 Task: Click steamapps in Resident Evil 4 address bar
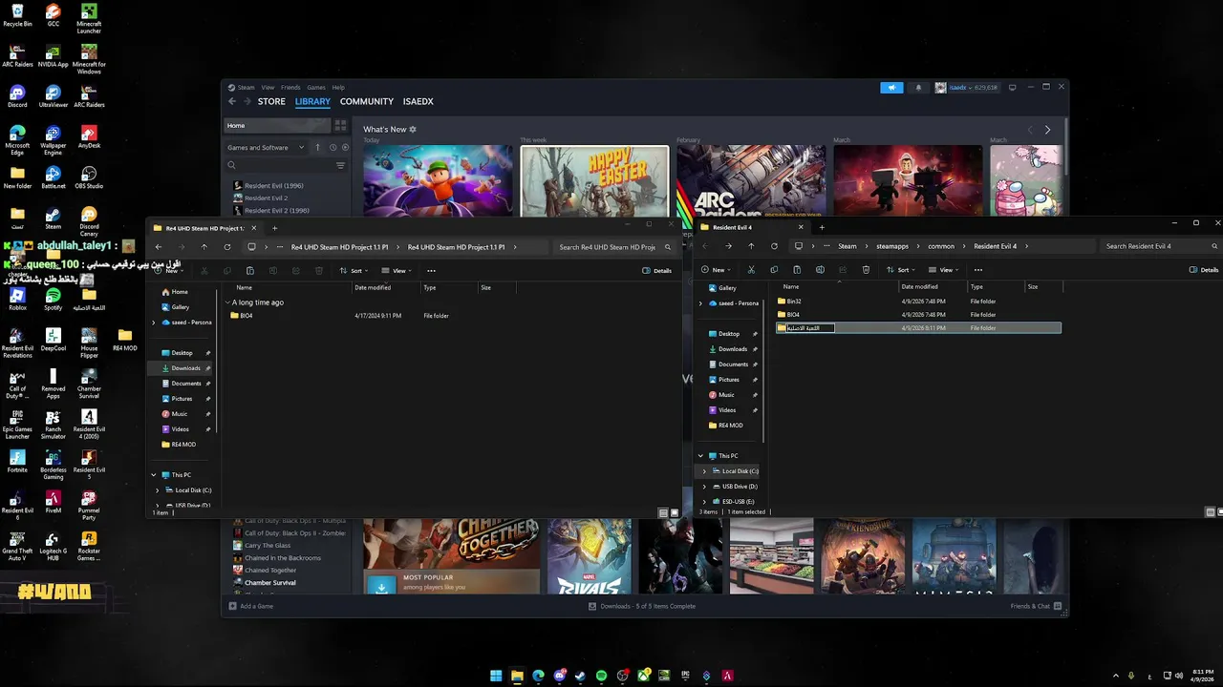pyautogui.click(x=892, y=246)
